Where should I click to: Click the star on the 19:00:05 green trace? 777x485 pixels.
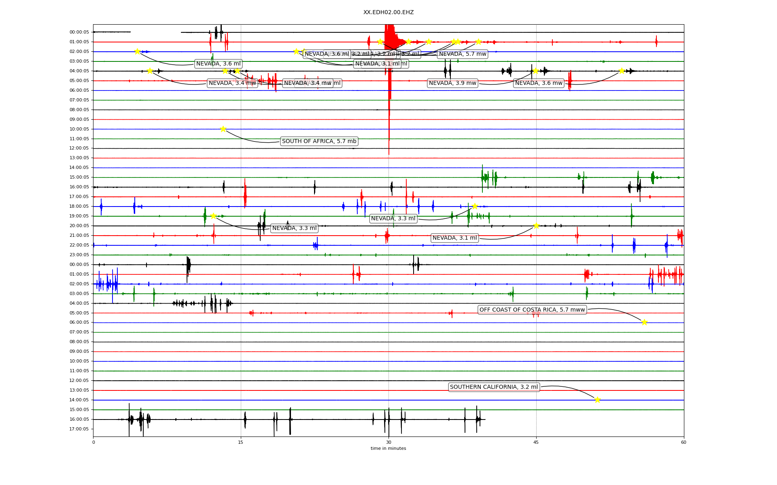213,216
